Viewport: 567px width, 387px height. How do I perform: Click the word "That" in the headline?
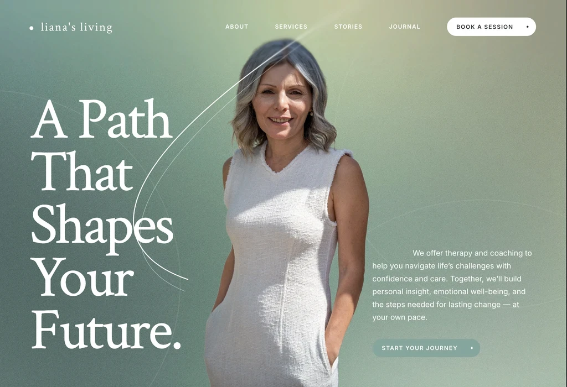click(82, 171)
